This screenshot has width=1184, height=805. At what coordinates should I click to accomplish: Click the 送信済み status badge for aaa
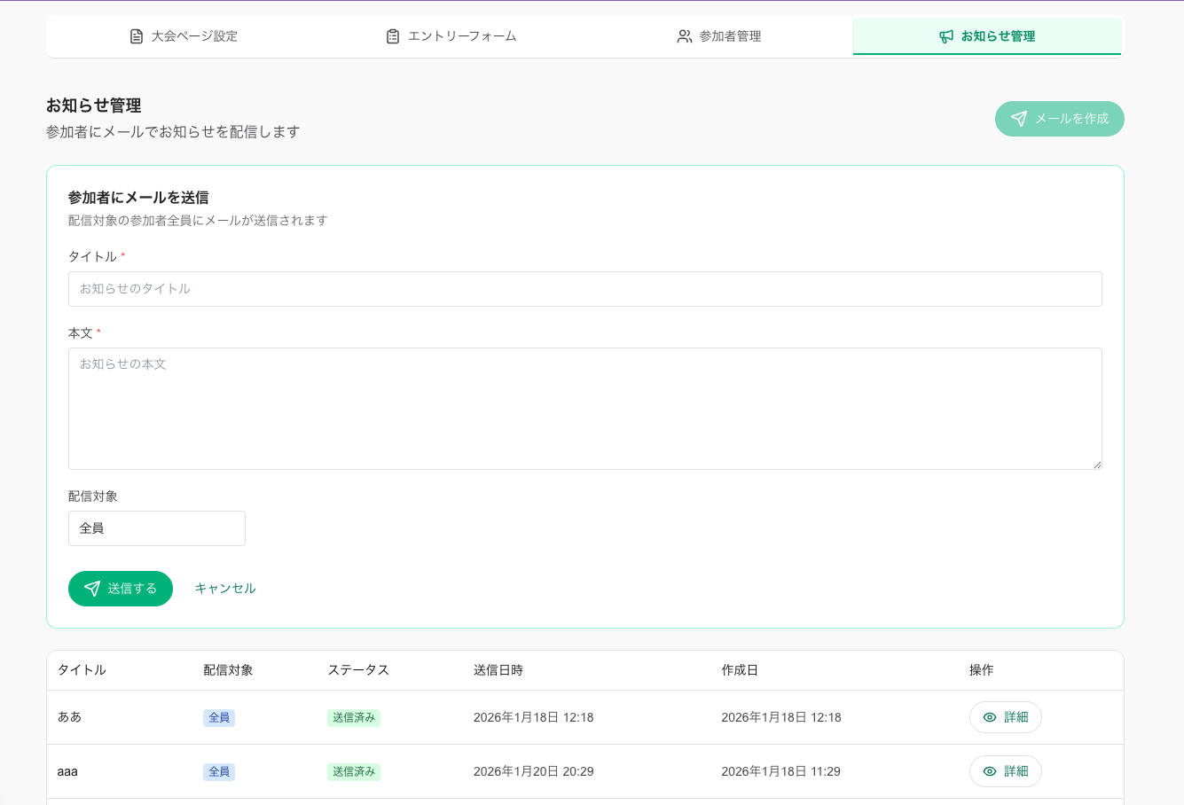coord(354,771)
